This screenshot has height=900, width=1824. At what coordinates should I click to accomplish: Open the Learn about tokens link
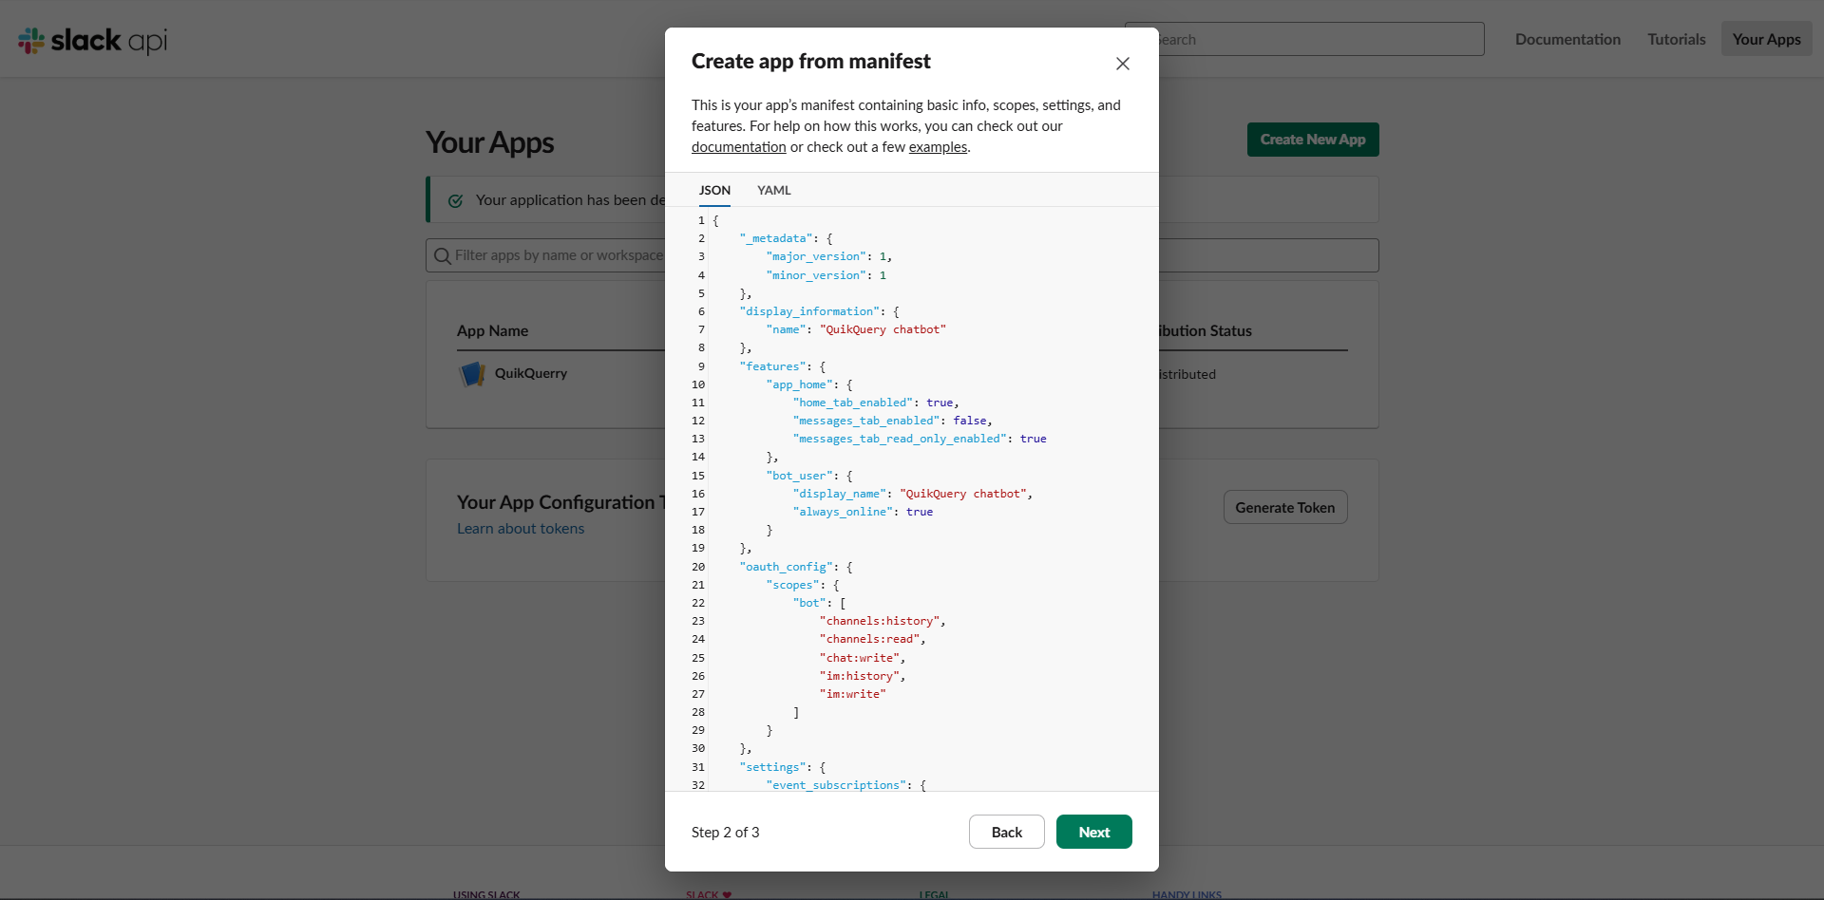pyautogui.click(x=521, y=529)
